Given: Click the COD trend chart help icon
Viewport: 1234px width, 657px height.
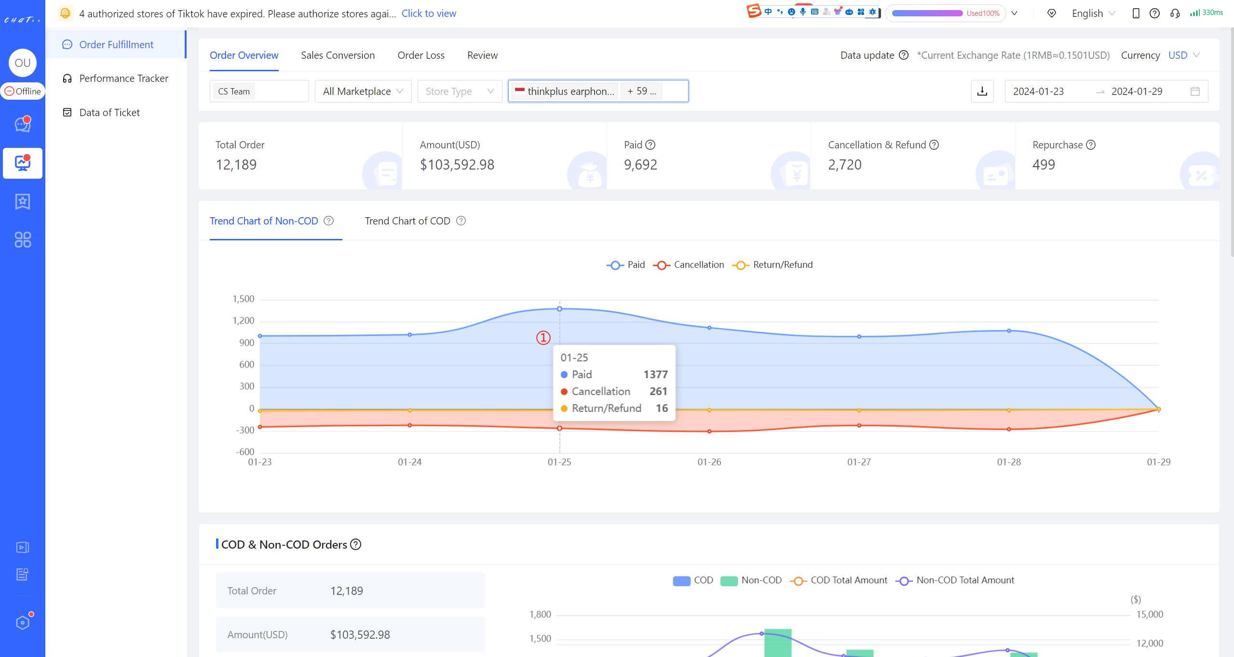Looking at the screenshot, I should [461, 221].
